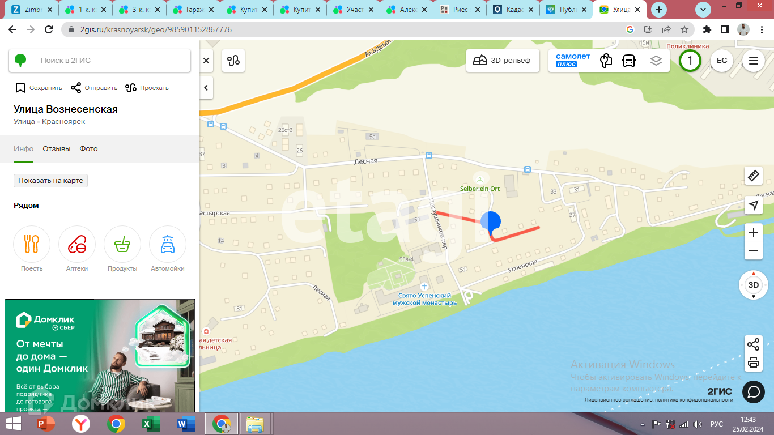Collapse the left info panel with the chevron
The width and height of the screenshot is (774, 435).
click(x=206, y=88)
